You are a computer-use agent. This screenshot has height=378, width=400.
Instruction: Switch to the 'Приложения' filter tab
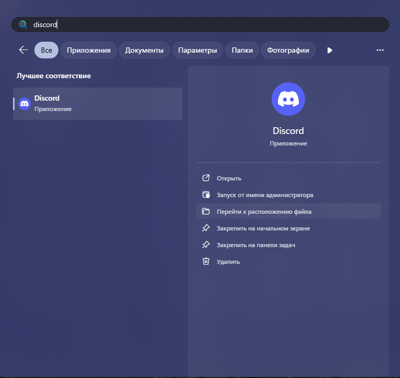89,50
